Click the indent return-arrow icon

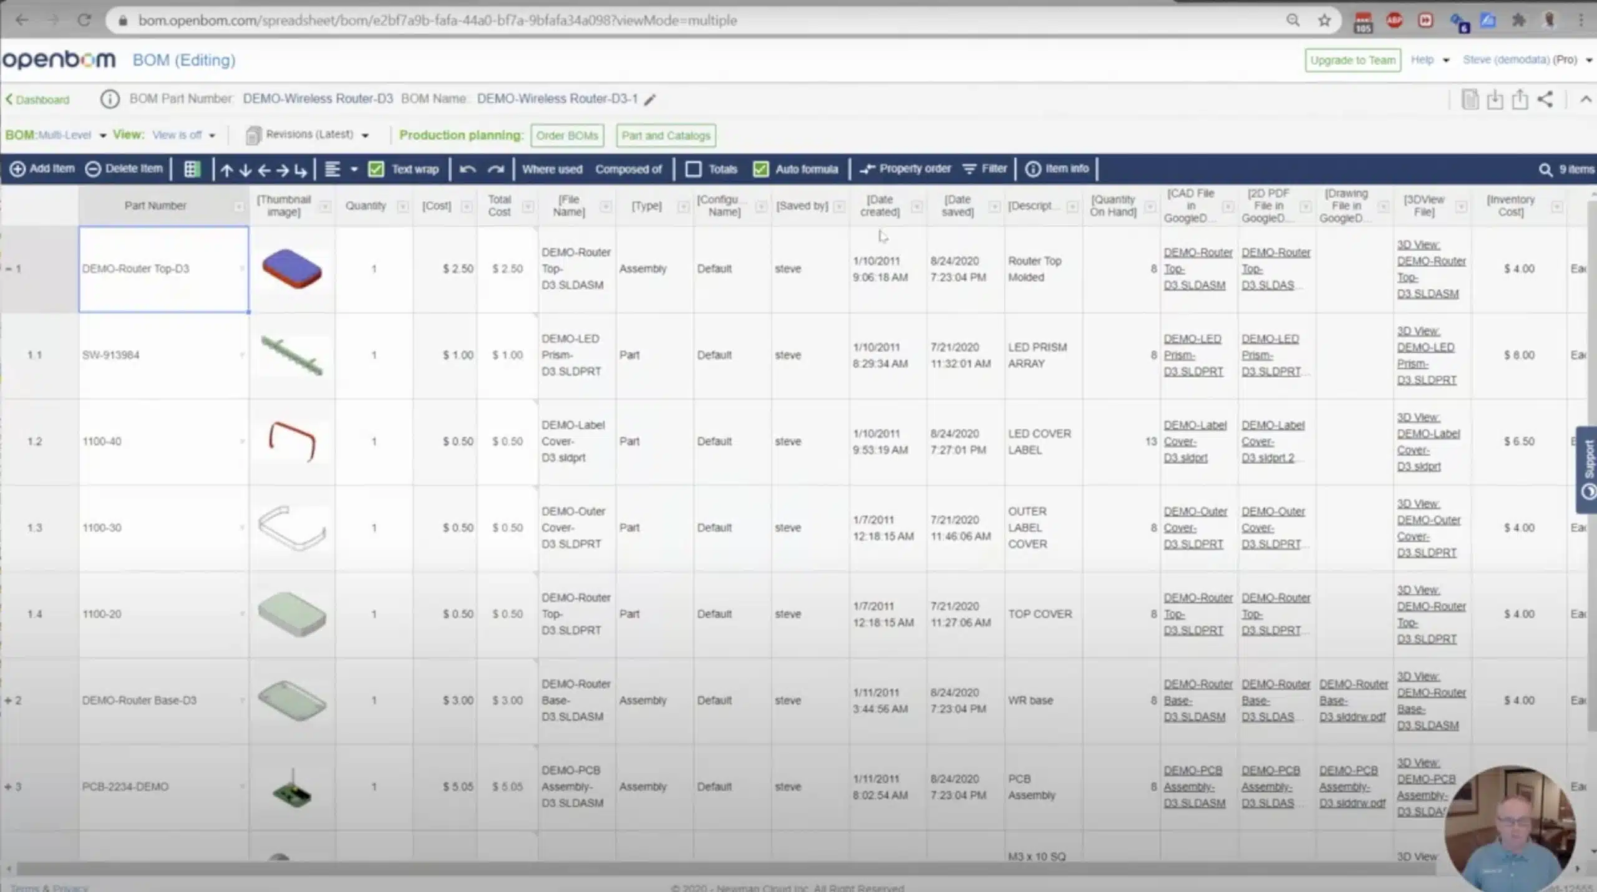(301, 170)
